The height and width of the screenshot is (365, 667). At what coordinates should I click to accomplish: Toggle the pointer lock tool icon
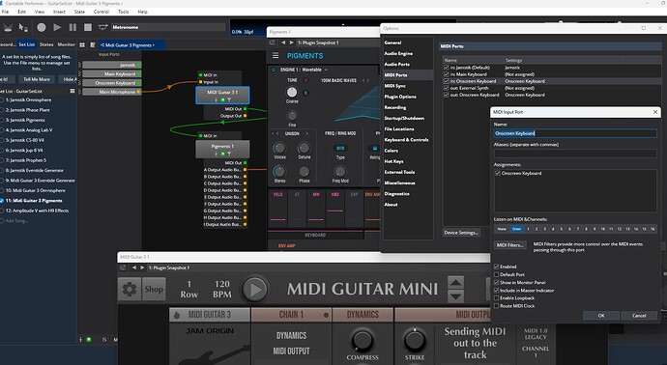click(x=23, y=28)
